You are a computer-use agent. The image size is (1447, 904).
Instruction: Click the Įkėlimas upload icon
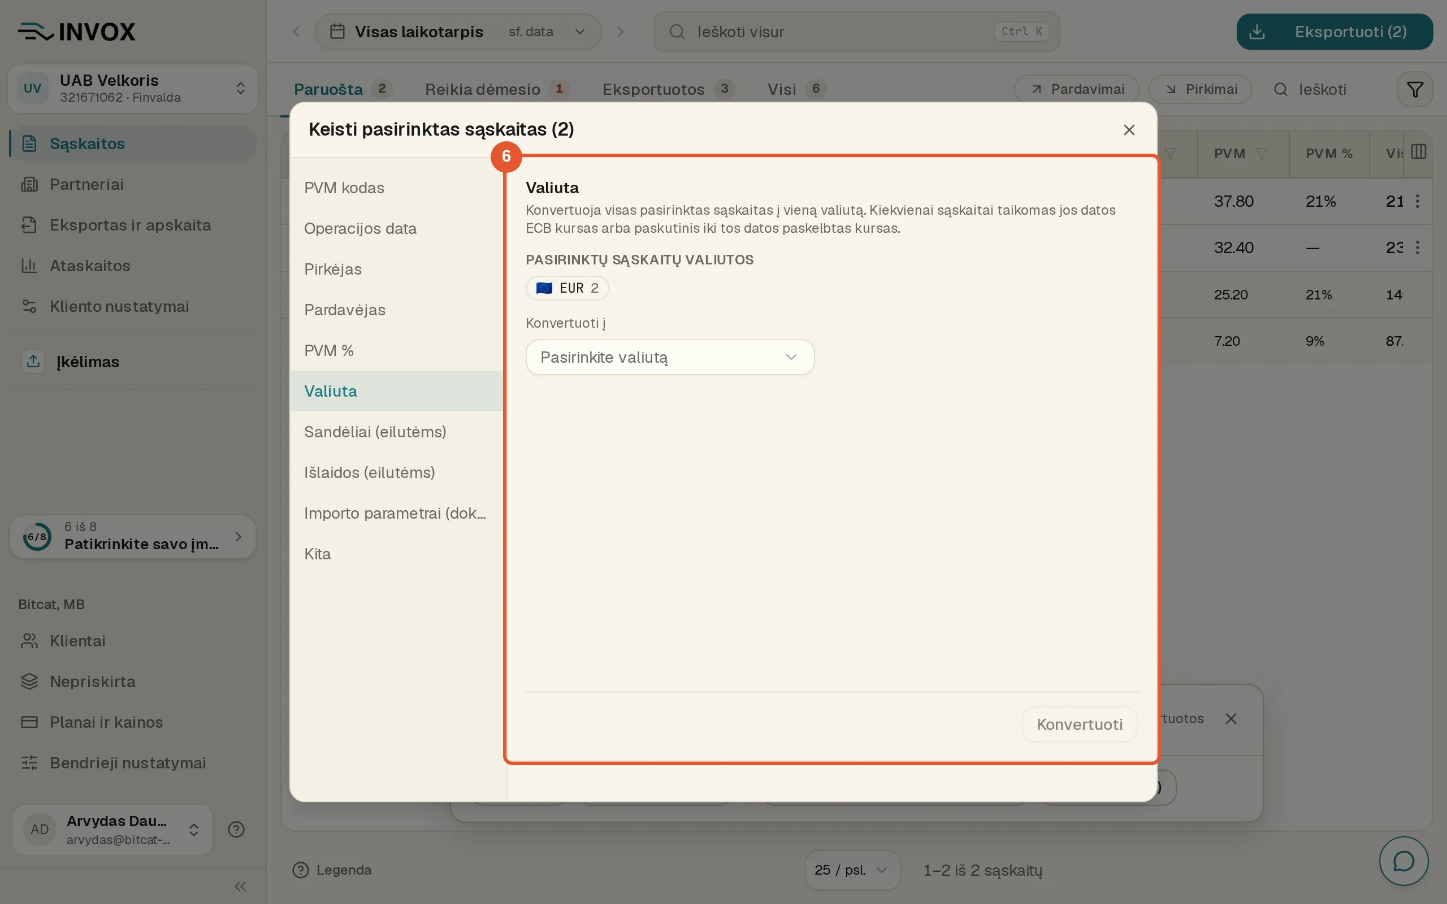coord(33,361)
